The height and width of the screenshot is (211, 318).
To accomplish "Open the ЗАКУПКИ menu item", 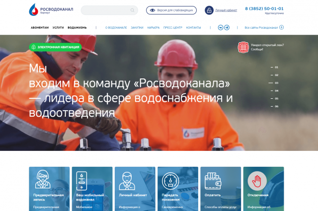I will pyautogui.click(x=137, y=28).
